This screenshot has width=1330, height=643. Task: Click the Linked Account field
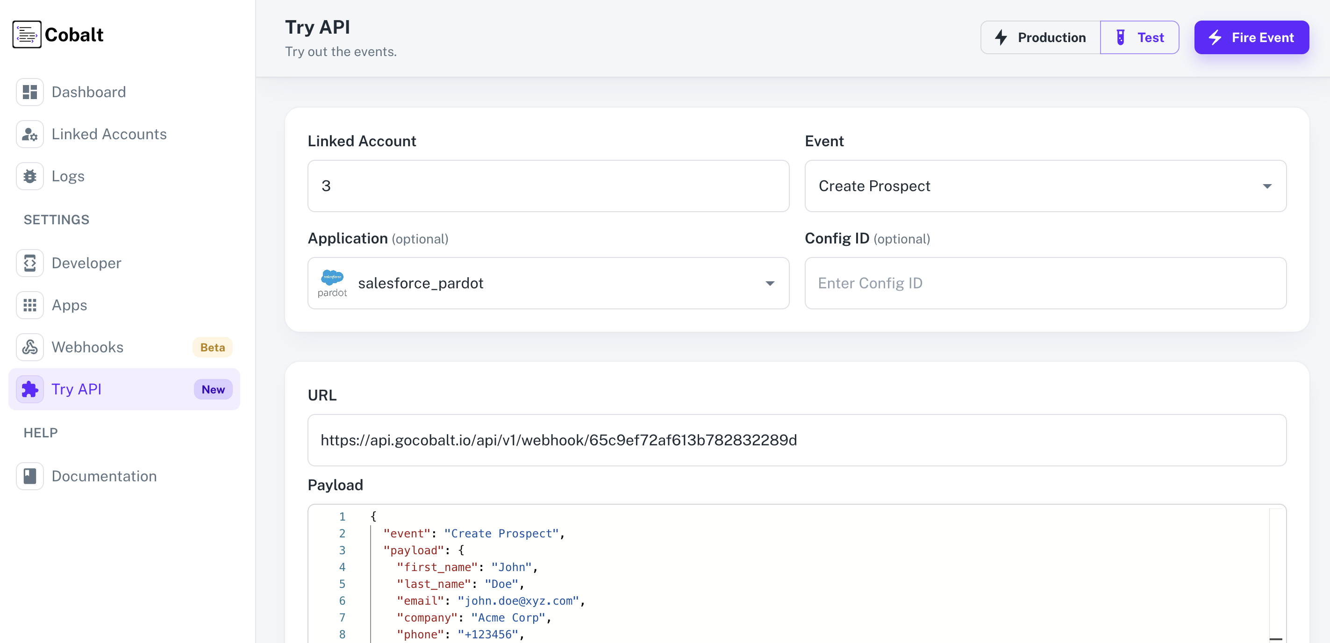click(x=548, y=186)
